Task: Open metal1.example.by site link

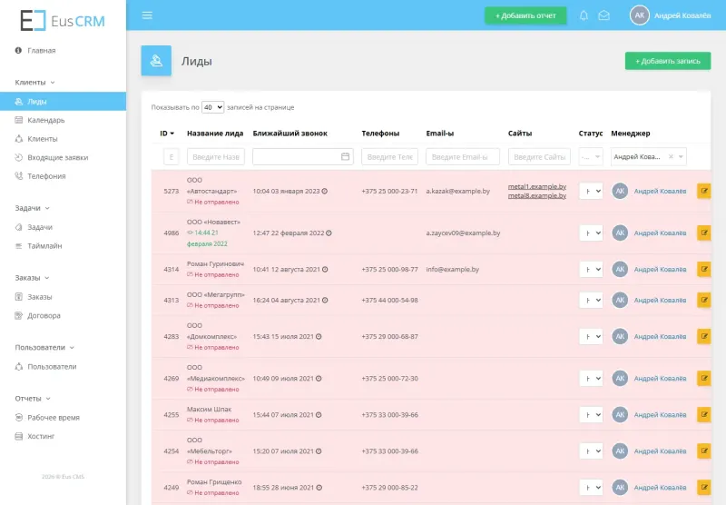Action: (x=537, y=186)
